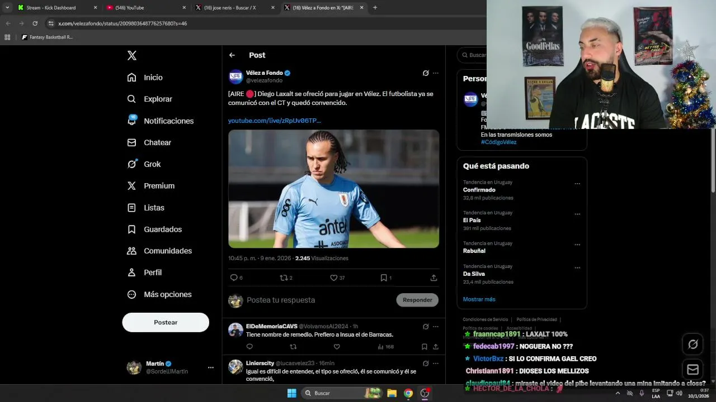Open the Vélez a Fondo profile avatar
Image resolution: width=716 pixels, height=402 pixels.
(x=235, y=76)
